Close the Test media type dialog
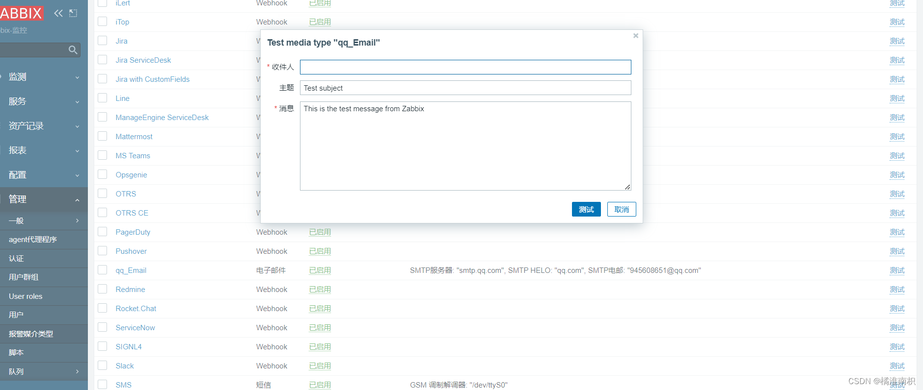 [x=636, y=36]
